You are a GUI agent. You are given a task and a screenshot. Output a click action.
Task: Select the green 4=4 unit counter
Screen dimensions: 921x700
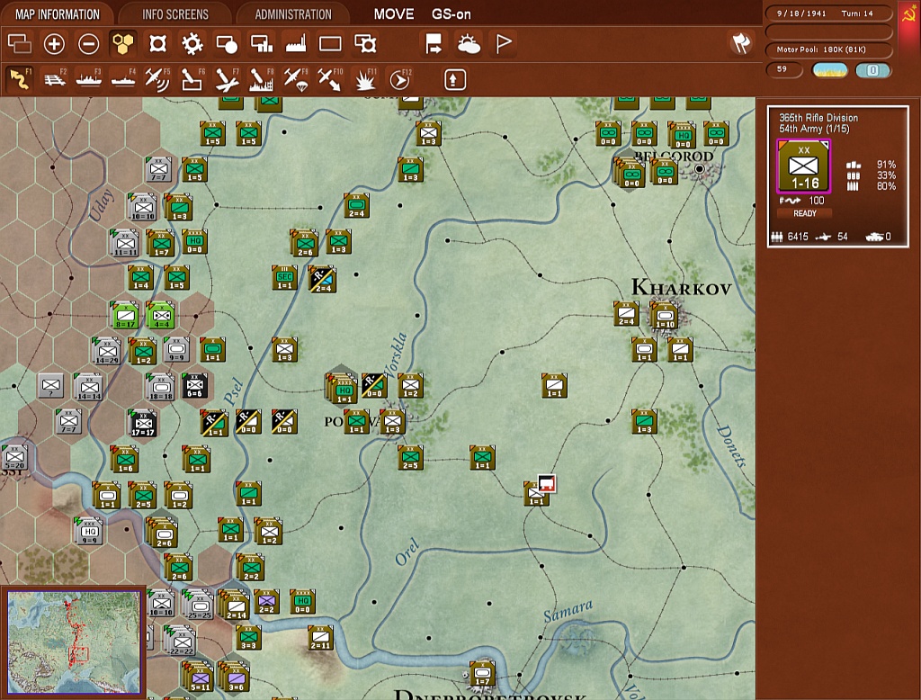[160, 315]
